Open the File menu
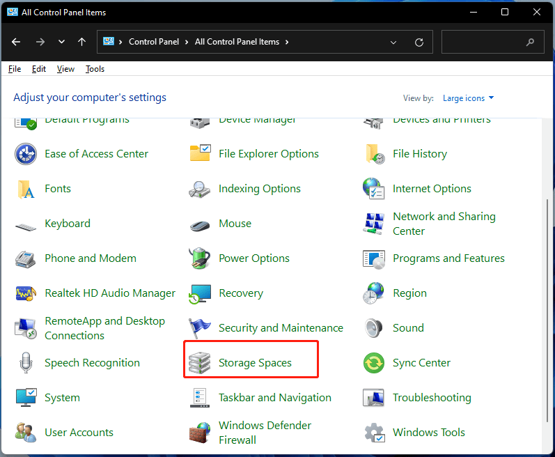The height and width of the screenshot is (457, 555). [x=15, y=69]
